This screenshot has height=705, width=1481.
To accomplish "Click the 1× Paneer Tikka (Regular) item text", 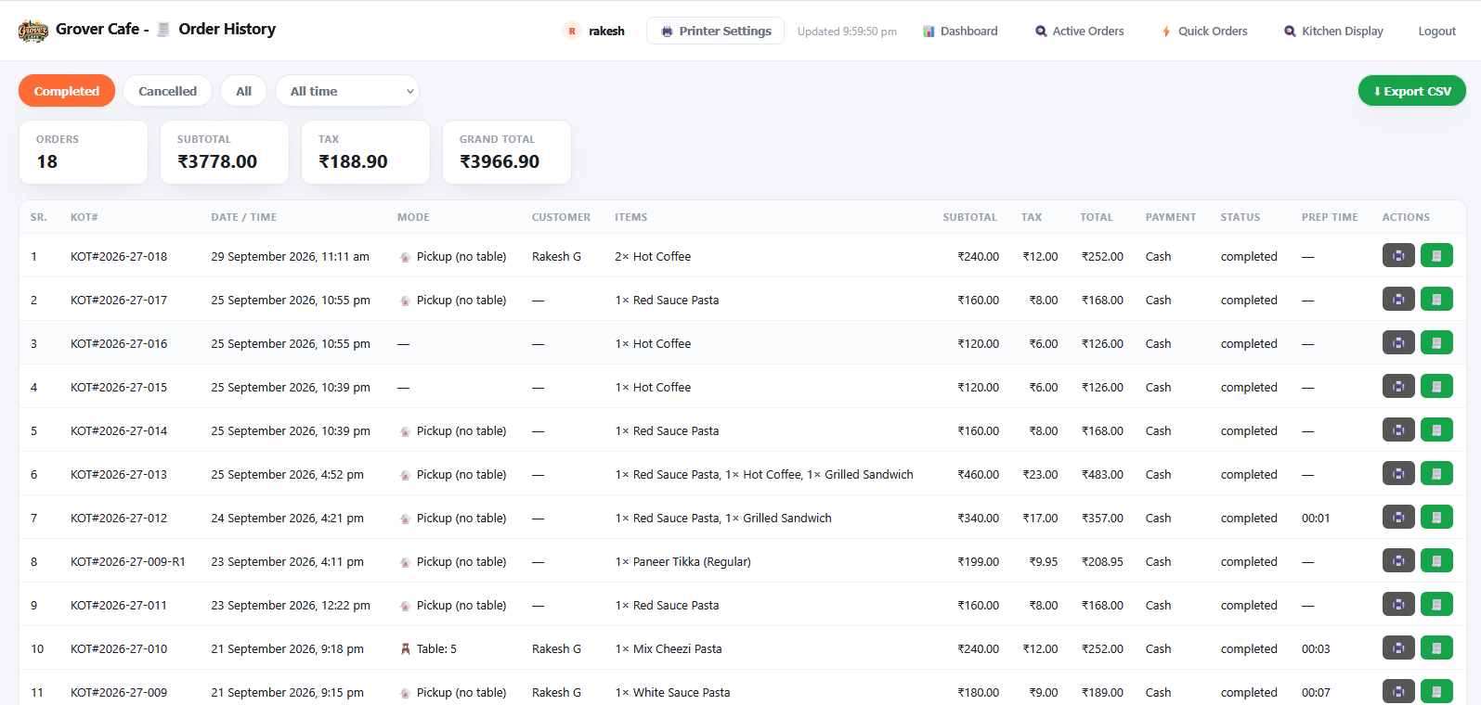I will [682, 561].
